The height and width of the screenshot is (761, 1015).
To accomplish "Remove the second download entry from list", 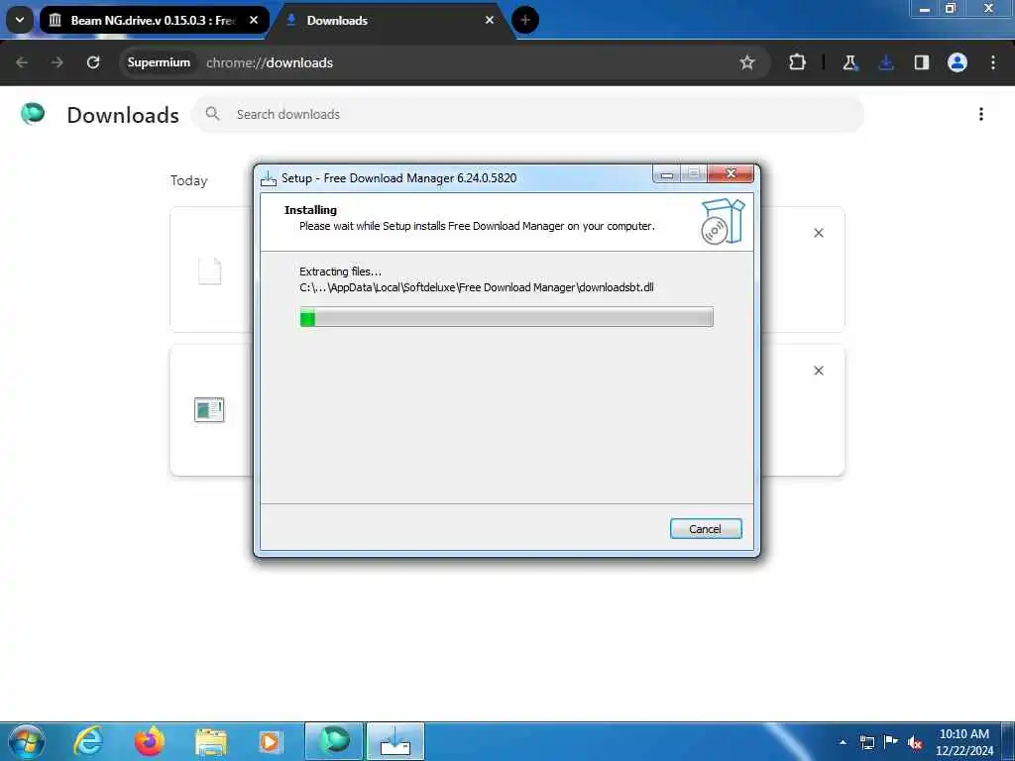I will (x=818, y=371).
